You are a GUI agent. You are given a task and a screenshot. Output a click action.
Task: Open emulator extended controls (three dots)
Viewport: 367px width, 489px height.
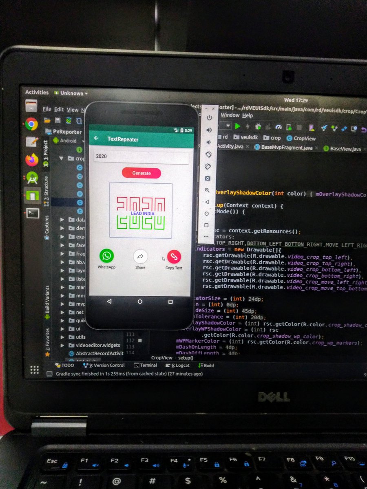(206, 236)
